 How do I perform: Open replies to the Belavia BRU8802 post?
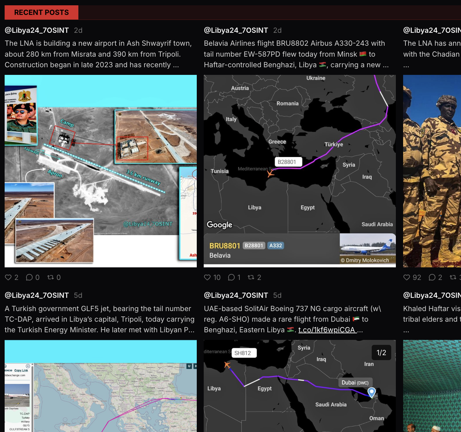click(231, 277)
